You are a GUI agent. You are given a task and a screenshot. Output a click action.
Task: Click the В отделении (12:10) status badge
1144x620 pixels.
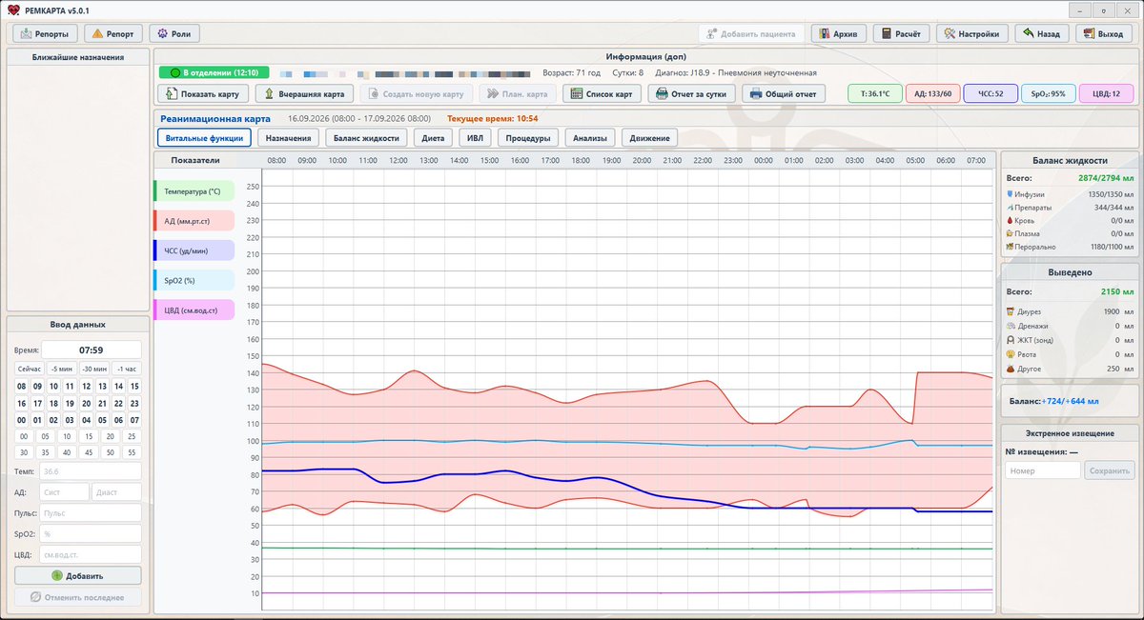pyautogui.click(x=214, y=72)
